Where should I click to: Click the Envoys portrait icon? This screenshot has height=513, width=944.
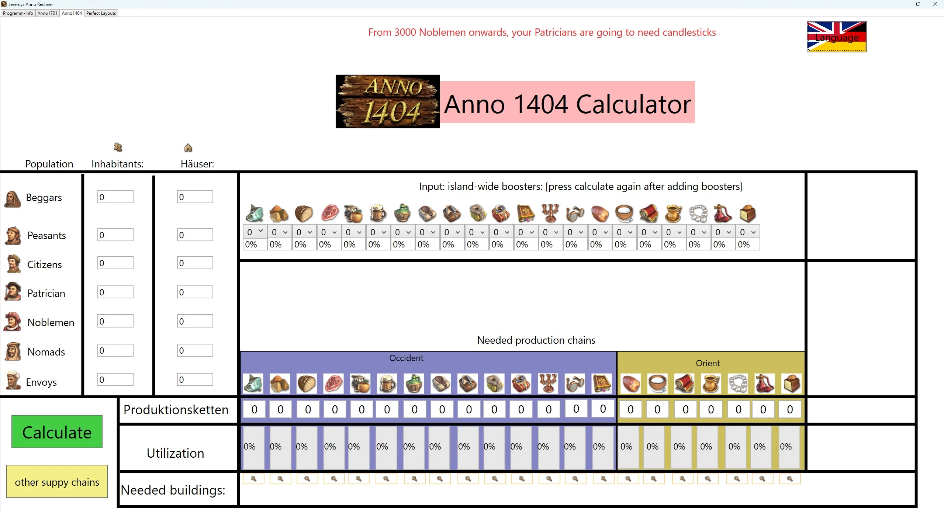pos(13,380)
